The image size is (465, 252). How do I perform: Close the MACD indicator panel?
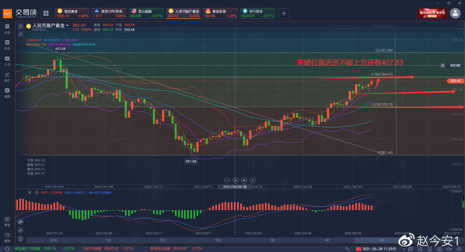(30, 192)
